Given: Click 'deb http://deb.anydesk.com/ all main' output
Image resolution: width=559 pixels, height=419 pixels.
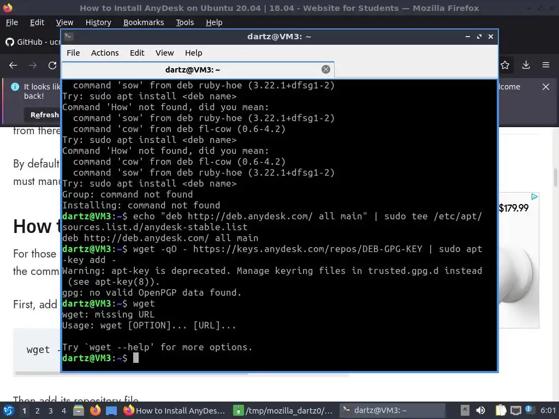Looking at the screenshot, I should [160, 238].
